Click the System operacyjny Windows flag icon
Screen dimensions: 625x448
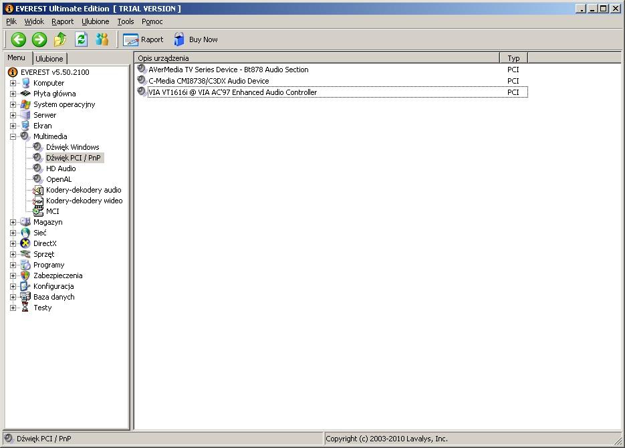[25, 104]
